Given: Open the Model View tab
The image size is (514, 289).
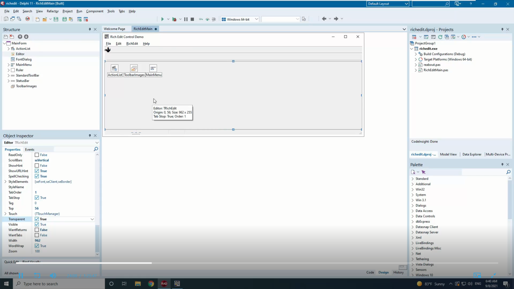Looking at the screenshot, I should click(448, 154).
